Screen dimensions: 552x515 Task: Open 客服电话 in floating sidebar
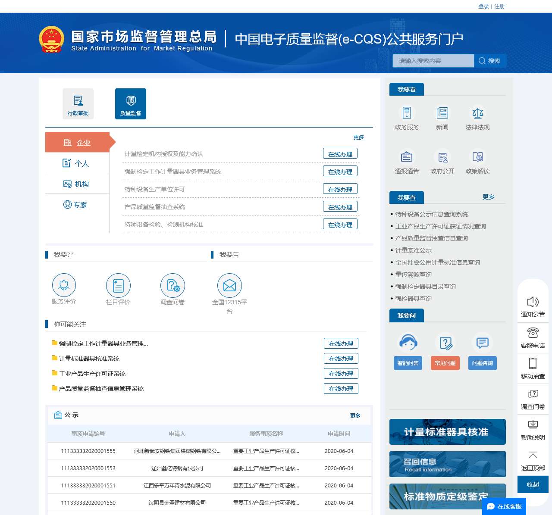tap(533, 338)
